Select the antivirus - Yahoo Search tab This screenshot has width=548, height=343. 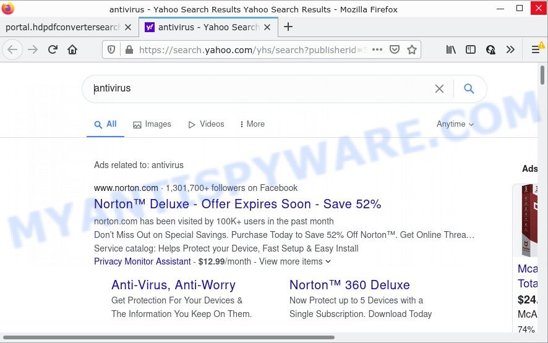[208, 27]
